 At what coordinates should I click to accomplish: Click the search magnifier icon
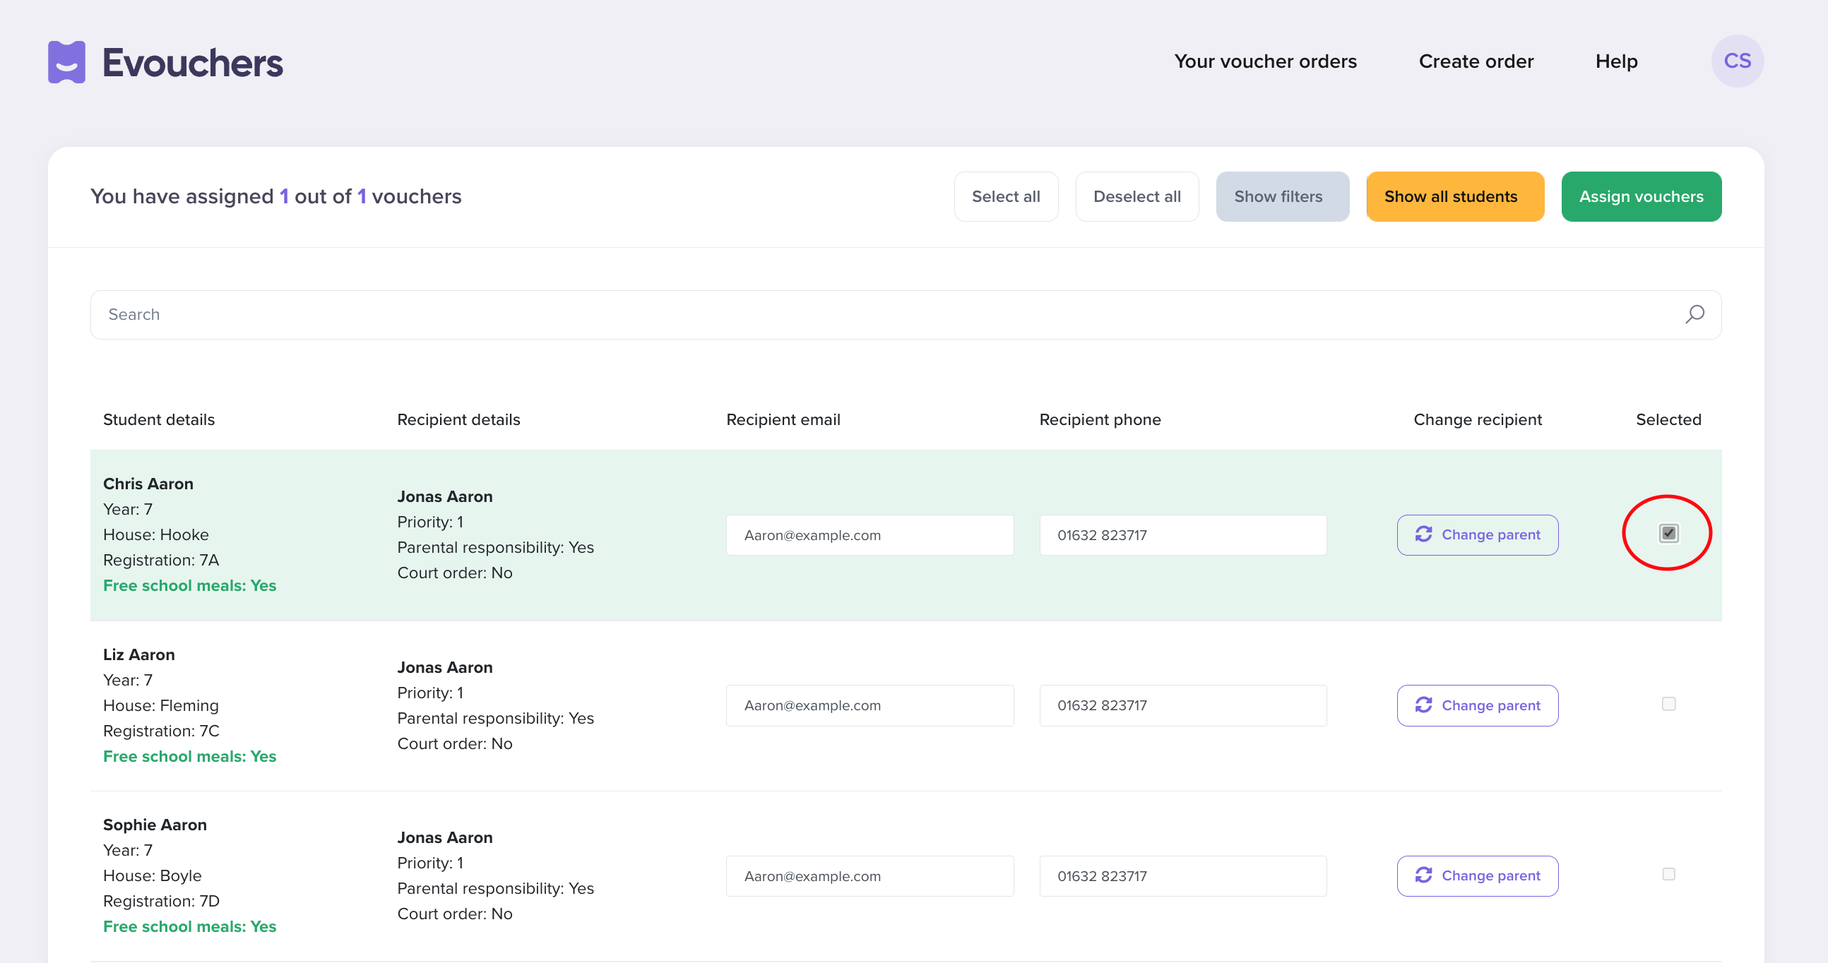(x=1695, y=314)
